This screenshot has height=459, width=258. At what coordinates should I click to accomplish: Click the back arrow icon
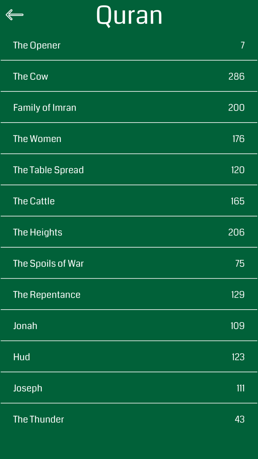coord(15,15)
